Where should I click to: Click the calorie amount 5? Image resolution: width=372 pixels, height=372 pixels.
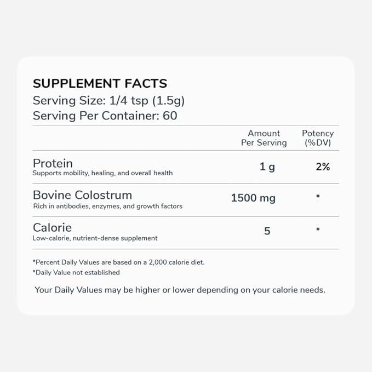[x=267, y=231]
